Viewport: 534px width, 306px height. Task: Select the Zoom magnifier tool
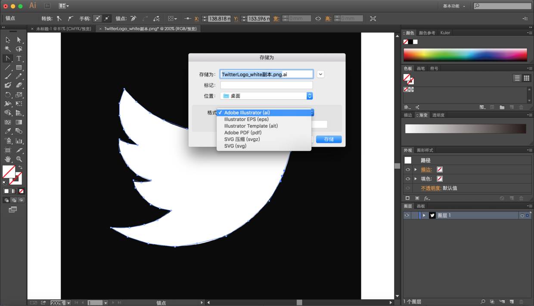tap(19, 159)
